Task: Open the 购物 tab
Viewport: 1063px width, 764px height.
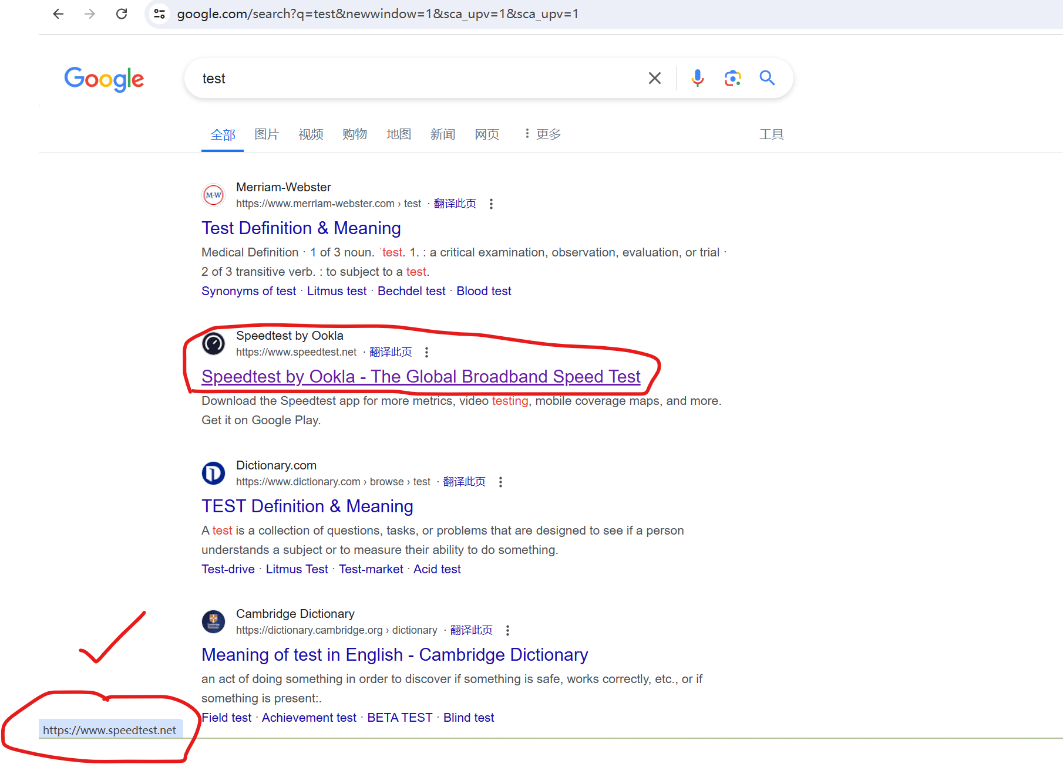Action: coord(355,134)
